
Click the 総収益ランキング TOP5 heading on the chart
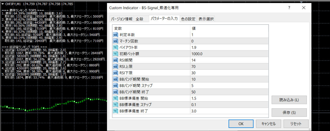[x=24, y=47]
